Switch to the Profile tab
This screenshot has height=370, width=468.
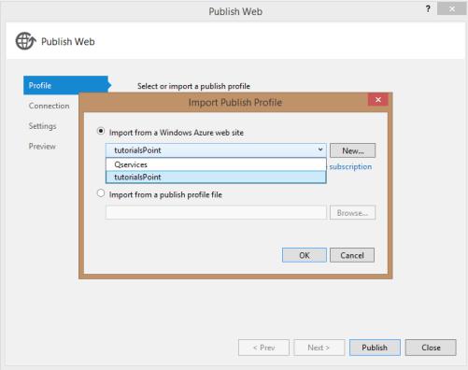pyautogui.click(x=66, y=85)
